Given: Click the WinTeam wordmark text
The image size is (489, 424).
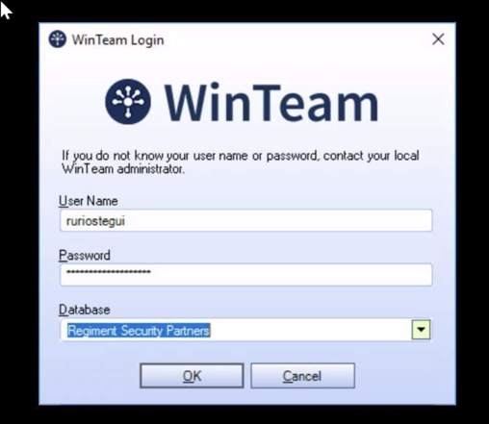Looking at the screenshot, I should [x=271, y=102].
